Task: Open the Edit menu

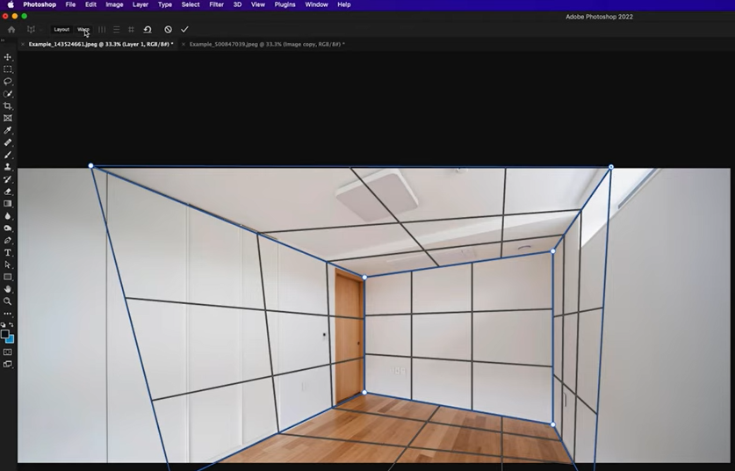Action: pos(90,4)
